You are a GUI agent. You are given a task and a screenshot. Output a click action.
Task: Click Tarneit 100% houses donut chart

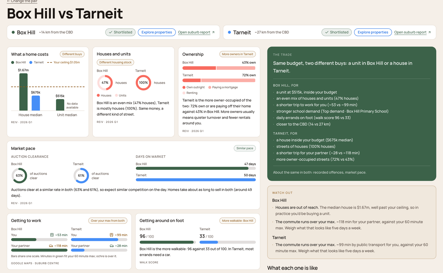coord(143,83)
